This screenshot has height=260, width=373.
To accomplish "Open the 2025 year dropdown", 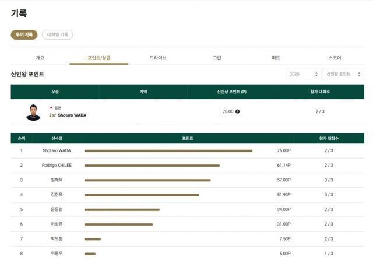I will pyautogui.click(x=303, y=74).
